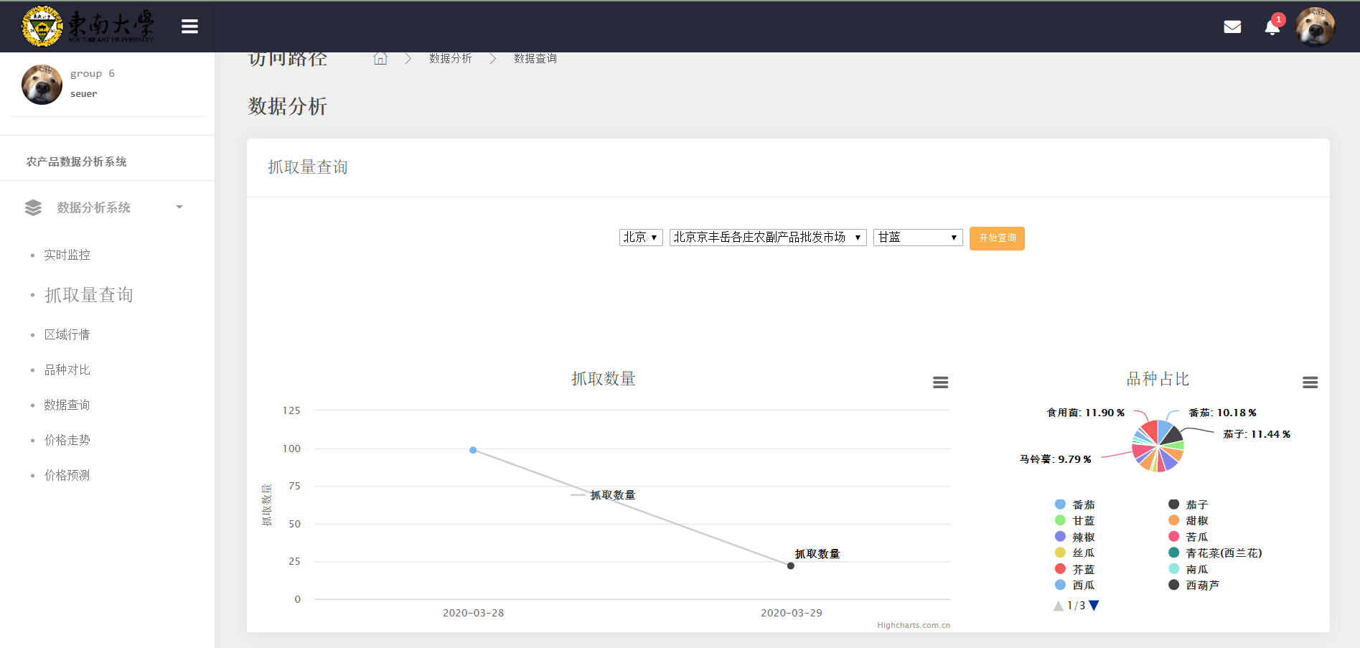Click the 马铃薯: 9.79% pie label
This screenshot has height=648, width=1360.
tap(1056, 459)
